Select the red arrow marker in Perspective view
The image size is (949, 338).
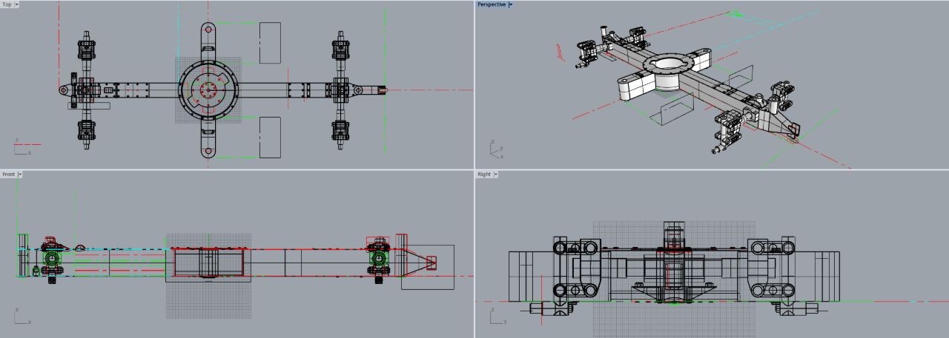point(559,50)
